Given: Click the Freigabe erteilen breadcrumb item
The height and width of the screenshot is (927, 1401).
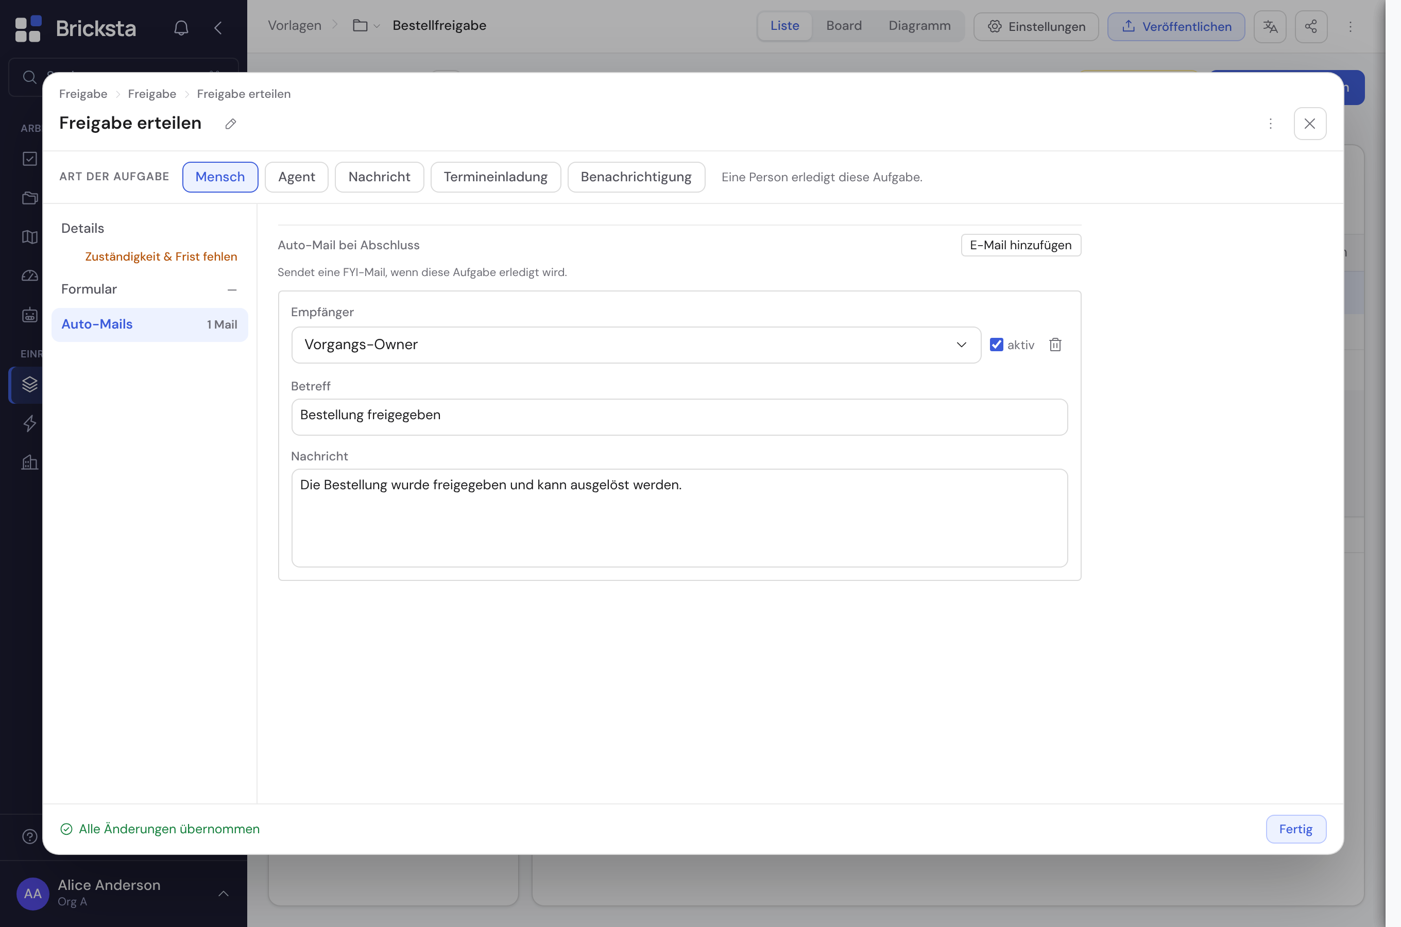Looking at the screenshot, I should (x=244, y=94).
